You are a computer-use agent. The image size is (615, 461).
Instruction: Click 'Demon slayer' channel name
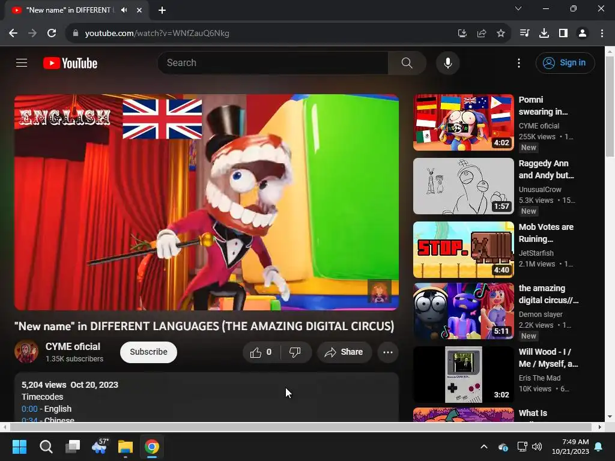coord(541,315)
